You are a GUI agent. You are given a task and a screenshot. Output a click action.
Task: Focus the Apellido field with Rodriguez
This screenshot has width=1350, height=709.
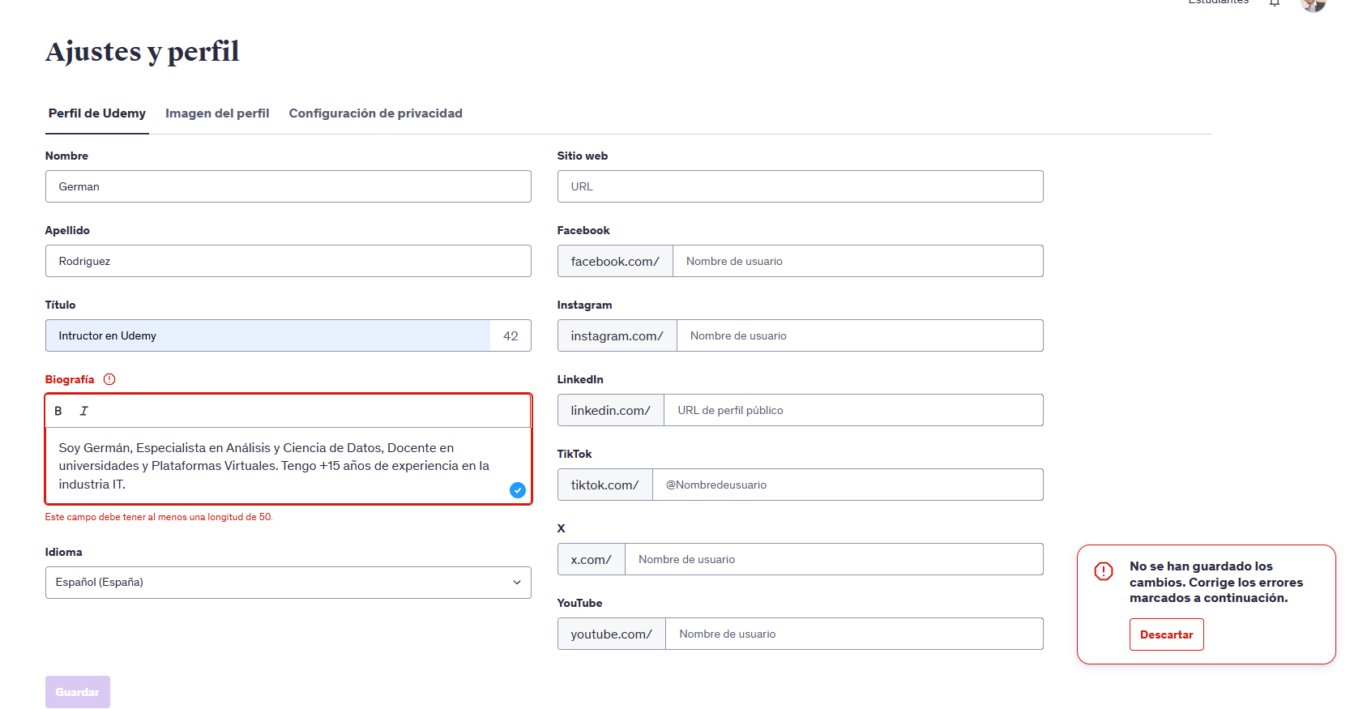click(288, 261)
